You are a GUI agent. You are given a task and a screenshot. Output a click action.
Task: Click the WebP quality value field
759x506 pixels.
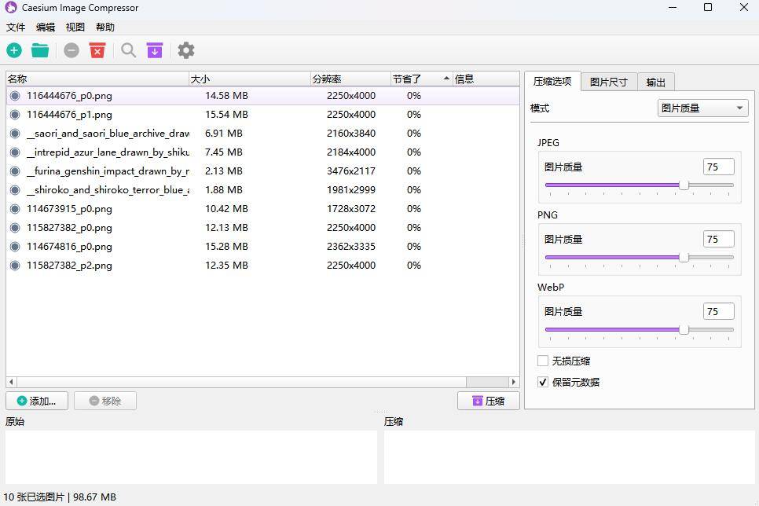[719, 311]
